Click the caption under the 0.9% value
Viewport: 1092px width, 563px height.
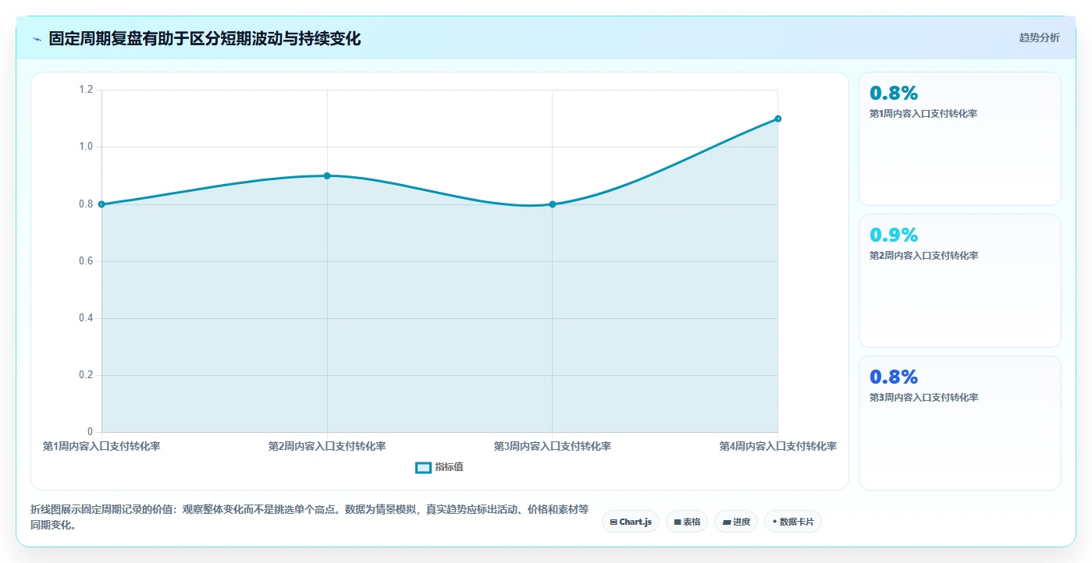click(x=923, y=256)
